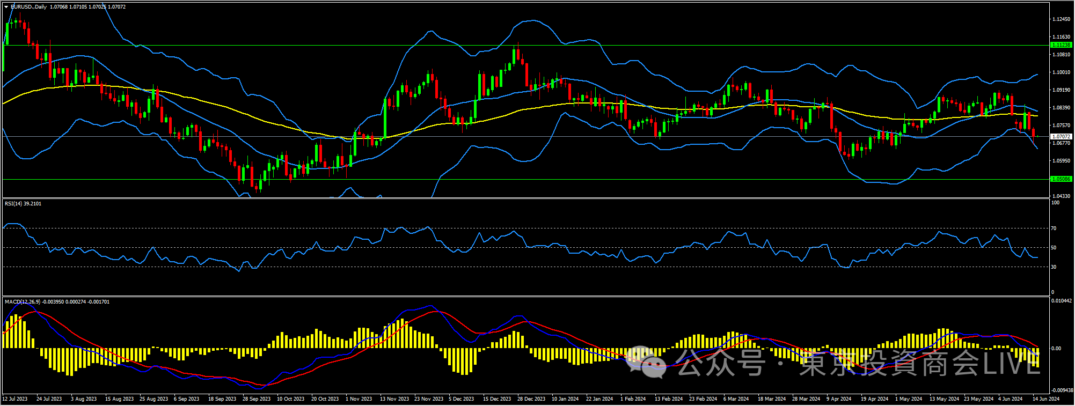Click the -0.009438 value on MACD scale
The image size is (1075, 406).
pyautogui.click(x=1062, y=390)
